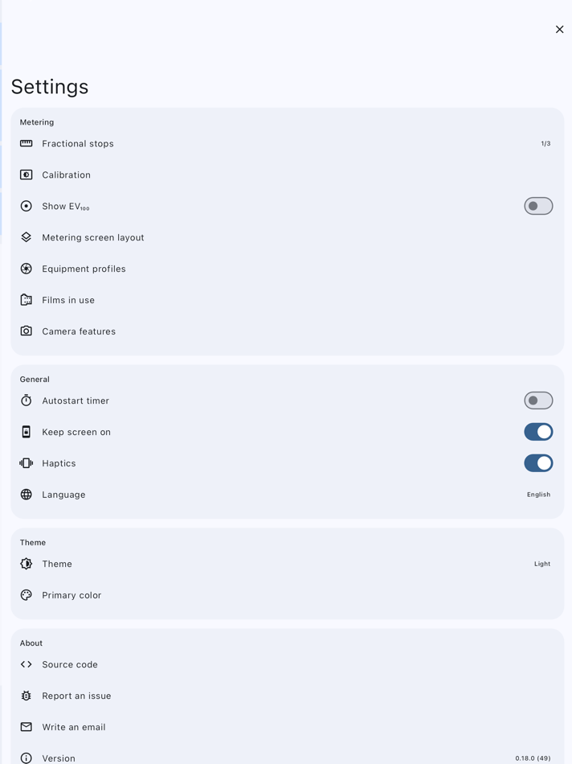Click the film roll icon for Films in use
The image size is (572, 764).
[x=27, y=299]
